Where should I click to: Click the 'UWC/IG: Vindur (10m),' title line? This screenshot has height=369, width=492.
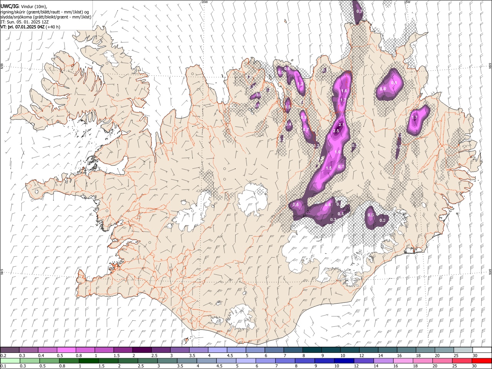24,6
